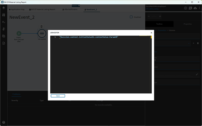The image size is (202, 126).
Task: Click the Columns breadcrumb item
Action: click(172, 30)
